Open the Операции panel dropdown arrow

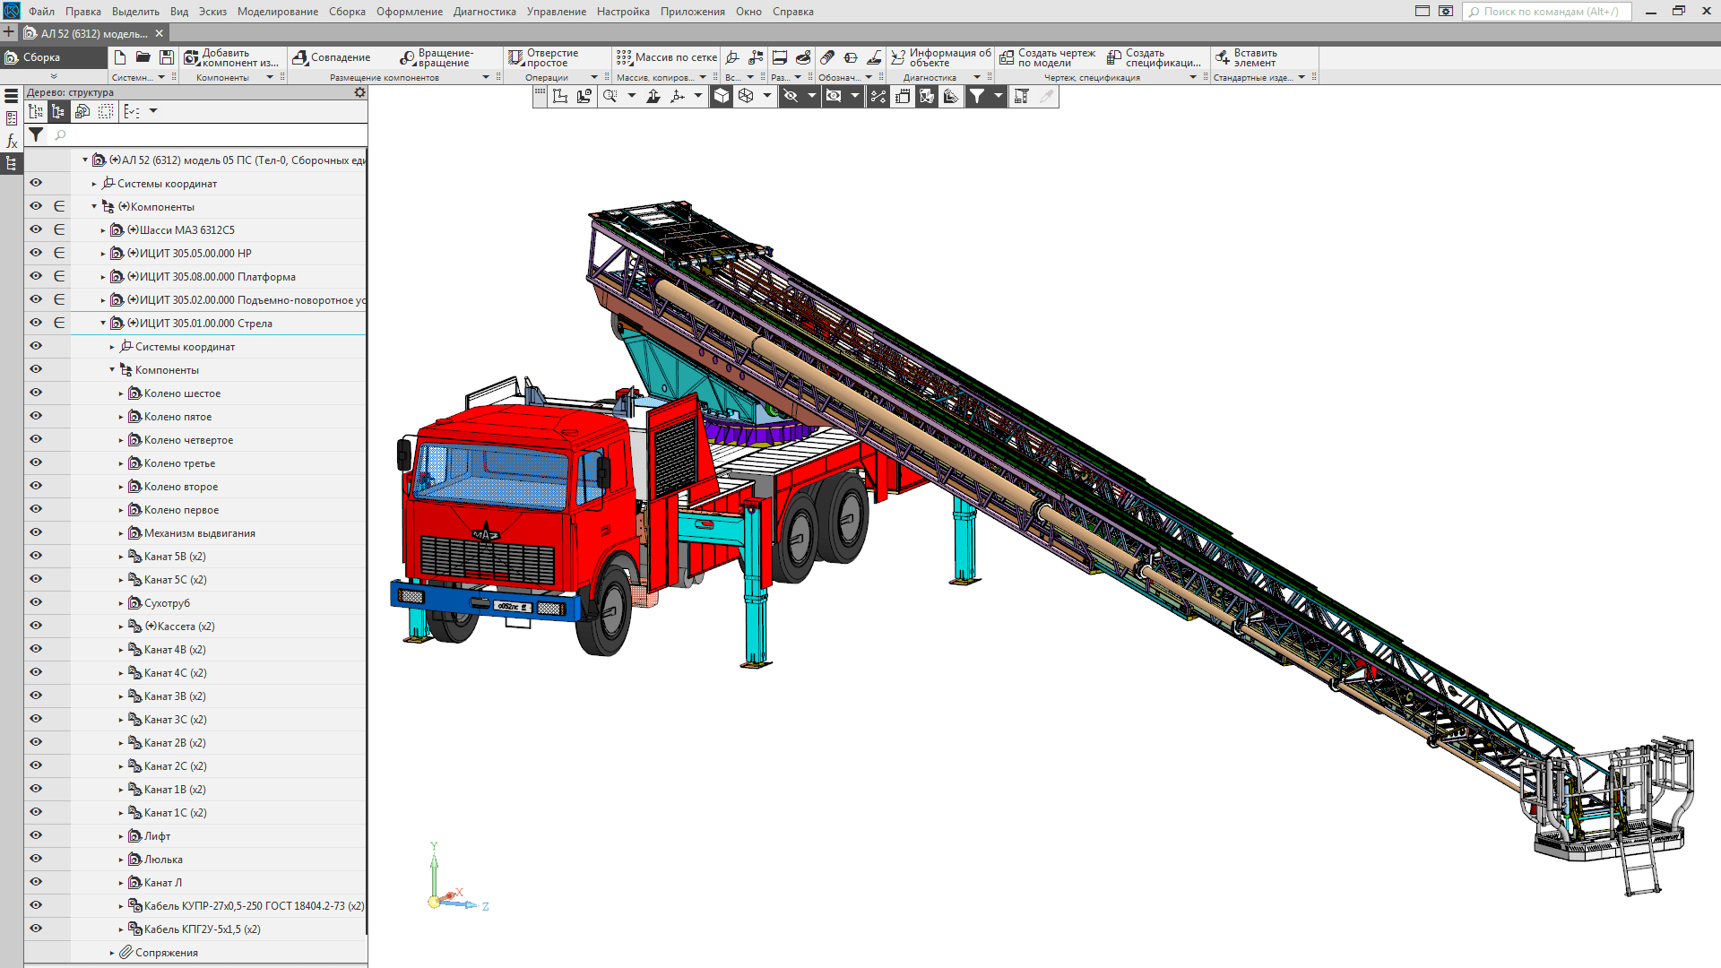click(593, 77)
